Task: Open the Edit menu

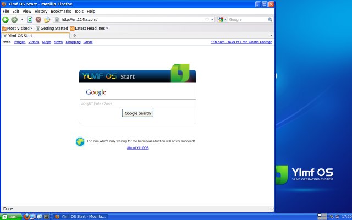Action: (15, 11)
